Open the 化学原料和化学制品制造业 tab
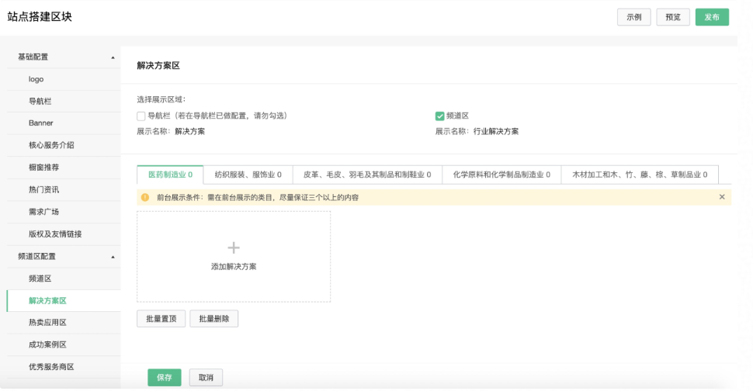 click(501, 175)
